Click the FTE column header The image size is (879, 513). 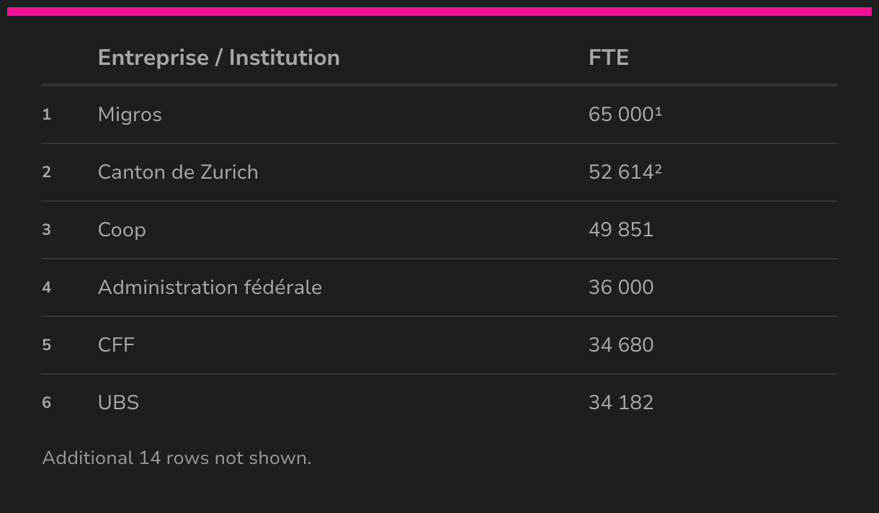[608, 58]
